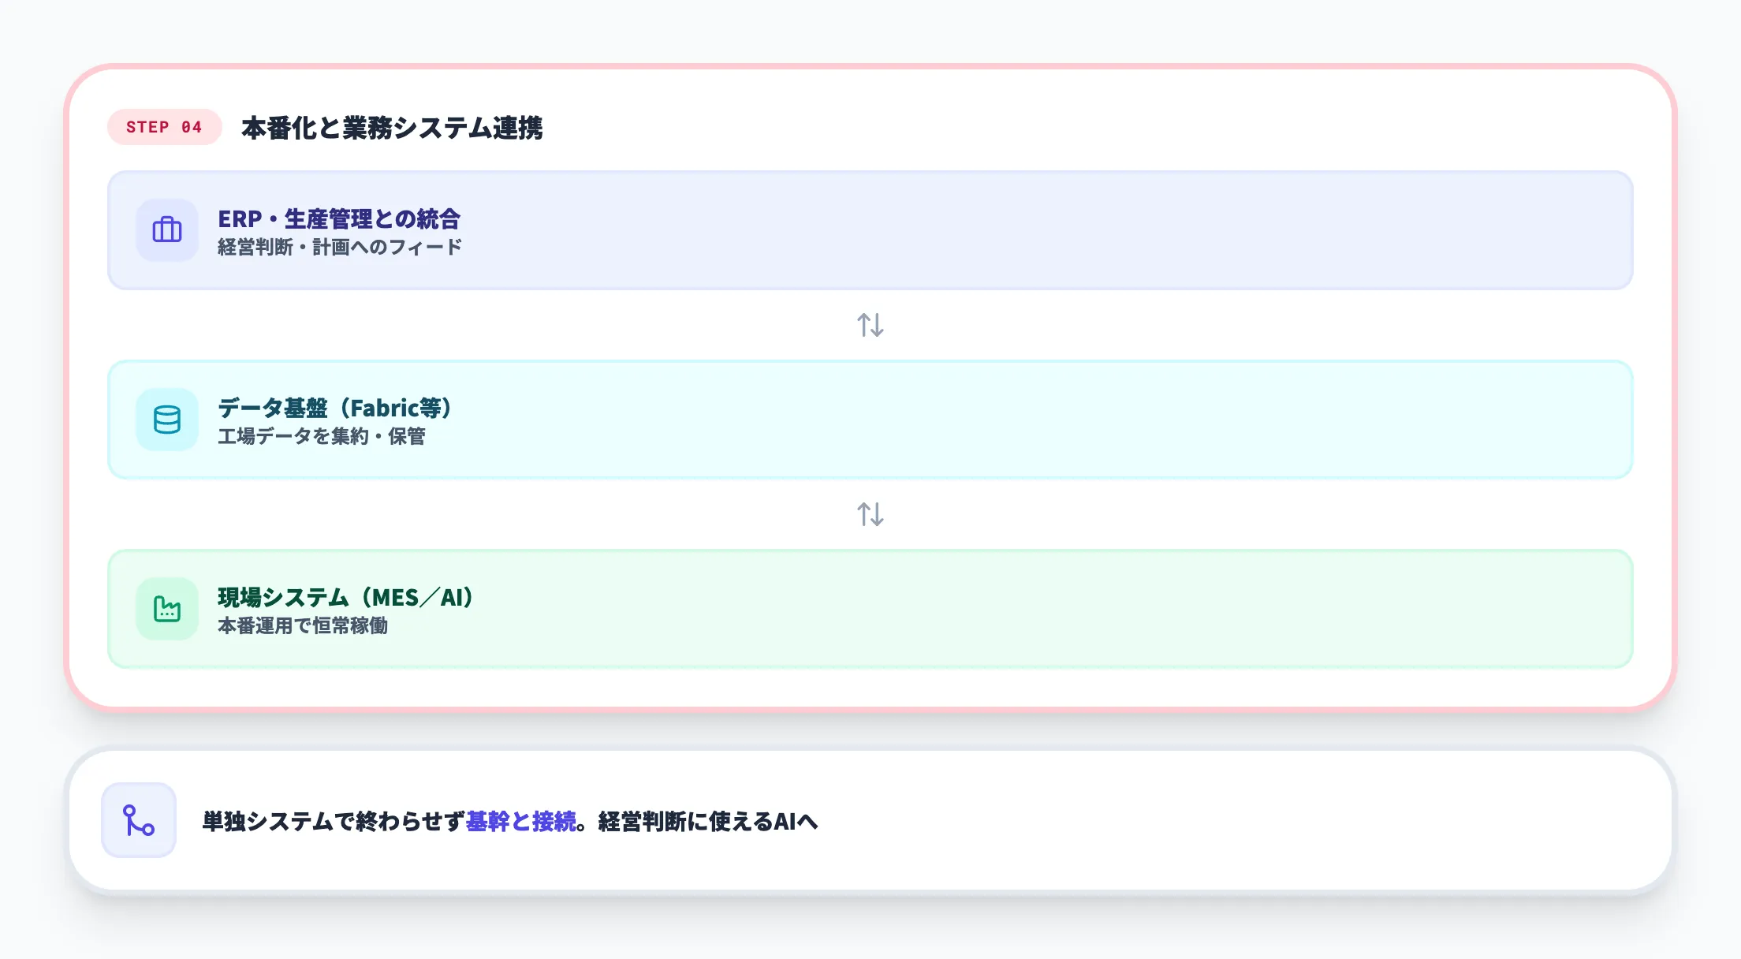
Task: Click the green factory icon background tile
Action: coord(166,610)
